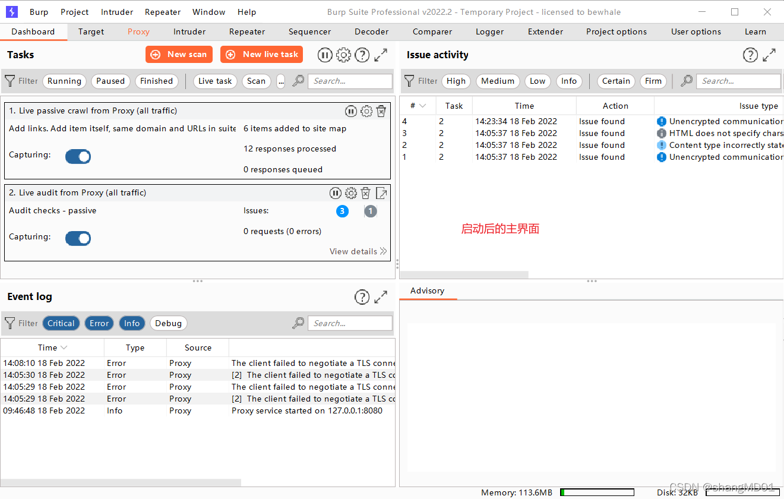The width and height of the screenshot is (784, 499).
Task: Click the Event log filter funnel icon
Action: [x=10, y=323]
